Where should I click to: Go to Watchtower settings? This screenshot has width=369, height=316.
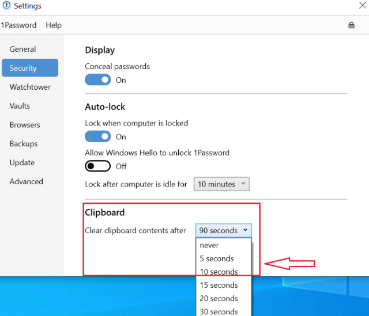(30, 87)
